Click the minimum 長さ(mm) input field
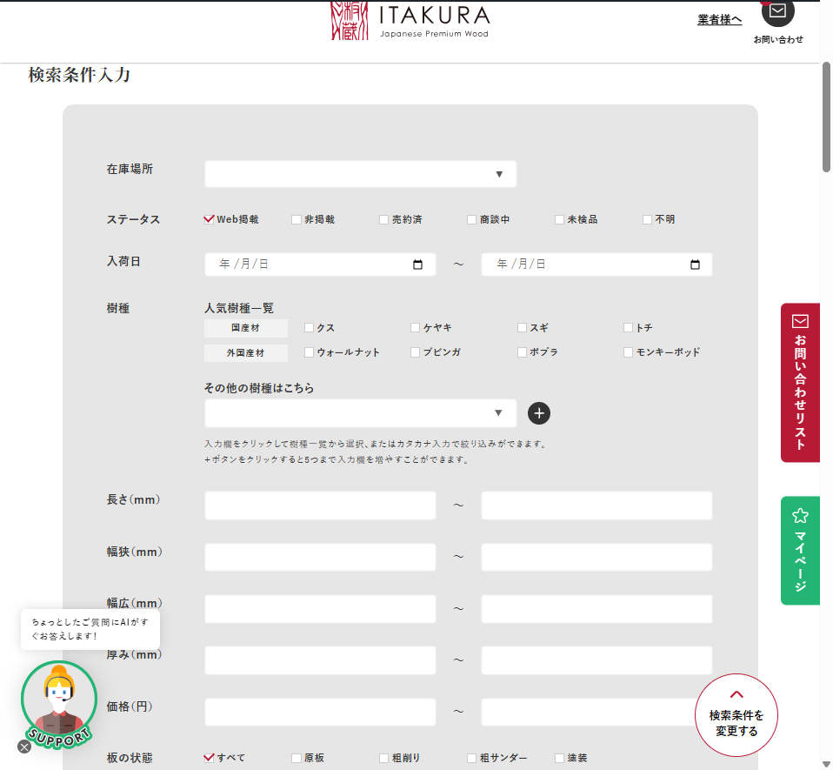Screen dimensions: 833x770 [320, 506]
